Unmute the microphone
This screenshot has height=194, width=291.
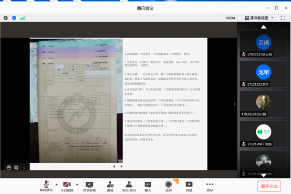click(x=46, y=186)
